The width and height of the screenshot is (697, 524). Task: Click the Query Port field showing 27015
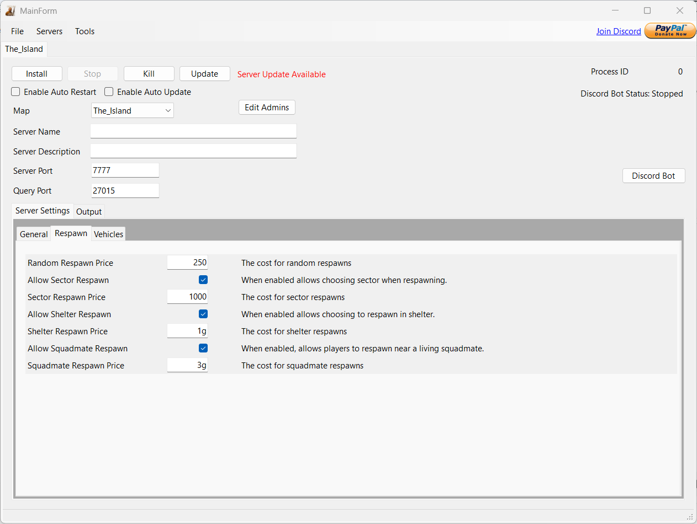tap(125, 190)
